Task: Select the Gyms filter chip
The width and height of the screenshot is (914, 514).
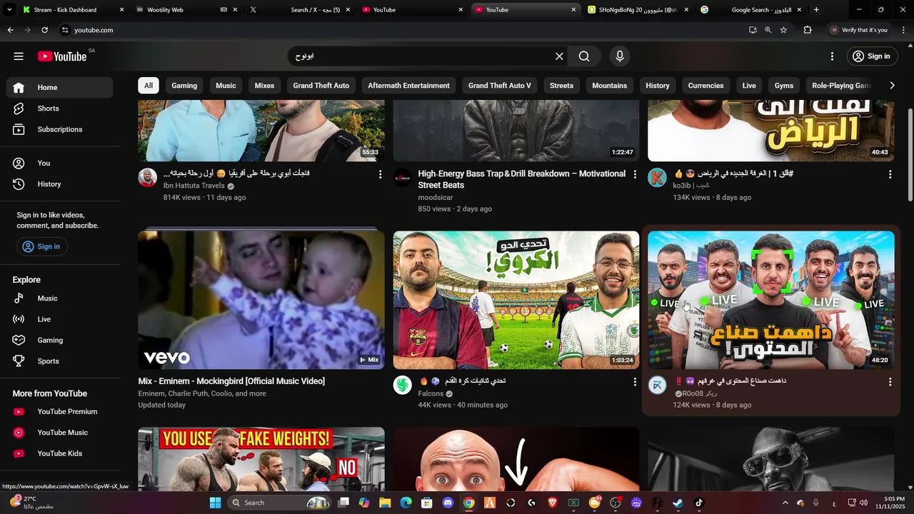Action: click(784, 86)
